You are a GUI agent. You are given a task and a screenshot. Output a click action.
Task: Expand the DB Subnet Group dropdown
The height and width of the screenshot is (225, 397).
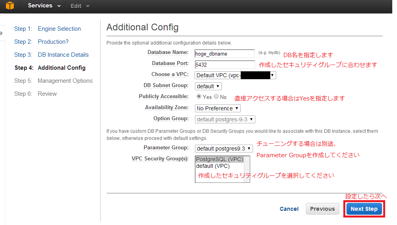208,86
